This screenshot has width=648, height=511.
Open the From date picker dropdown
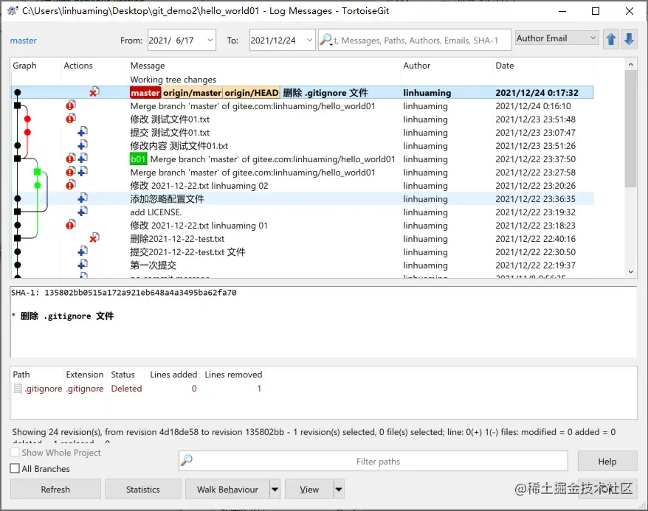pyautogui.click(x=210, y=40)
